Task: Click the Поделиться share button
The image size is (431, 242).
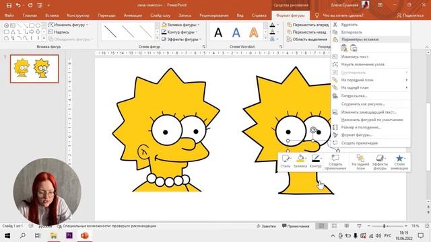Action: coord(410,15)
